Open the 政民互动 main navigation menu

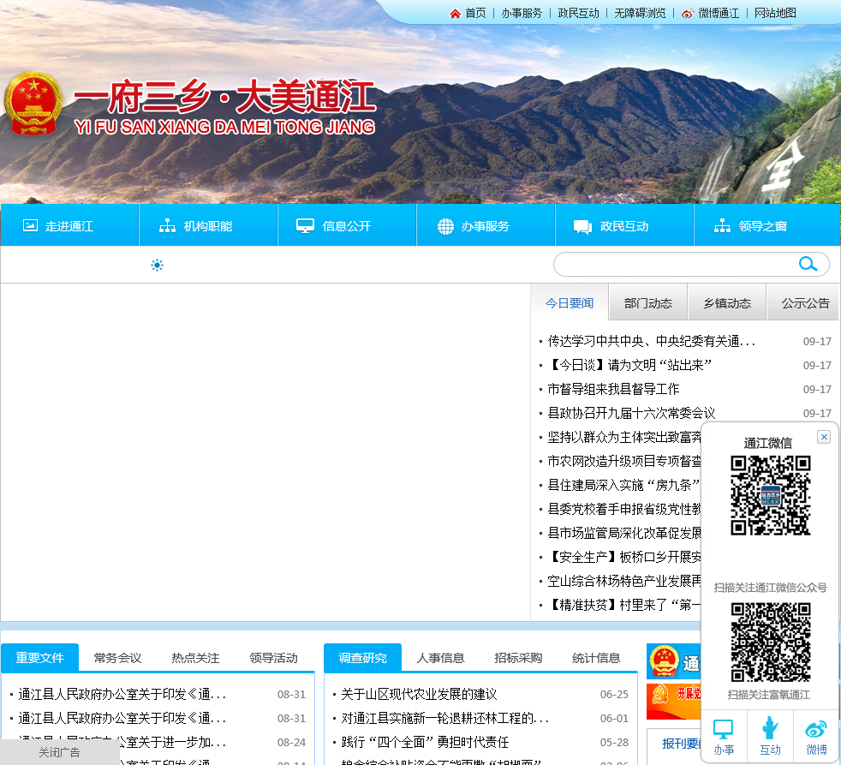coord(624,225)
